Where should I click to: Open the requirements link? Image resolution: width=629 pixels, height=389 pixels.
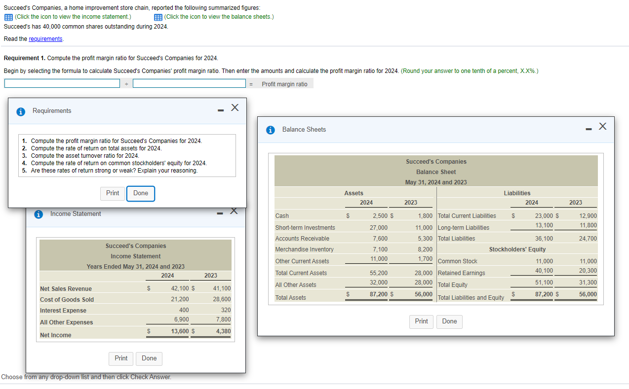point(46,39)
